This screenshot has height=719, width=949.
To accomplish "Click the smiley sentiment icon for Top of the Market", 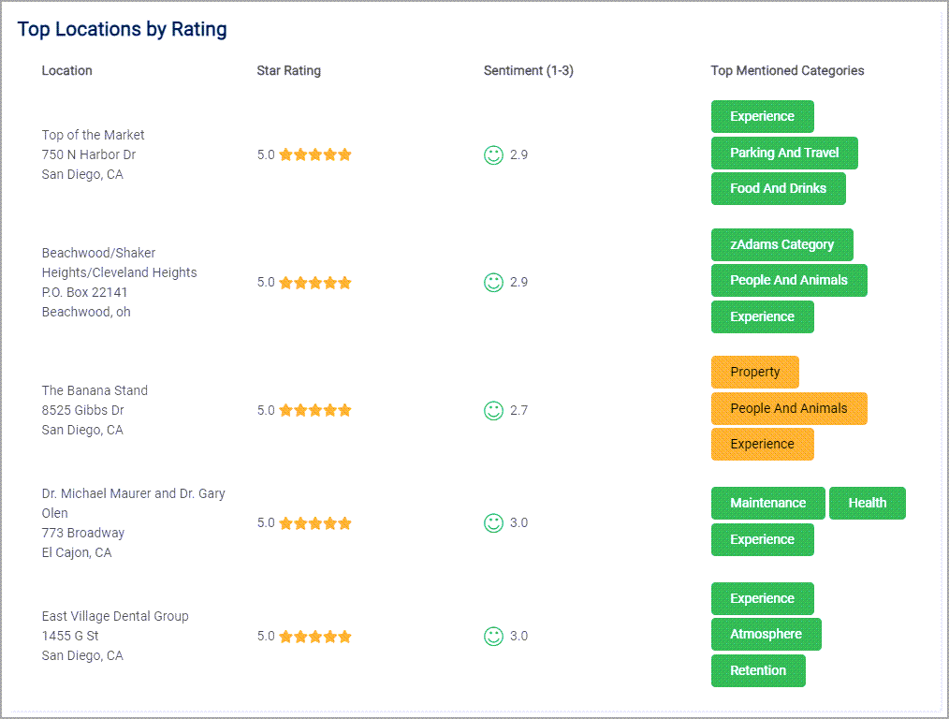I will pos(493,155).
